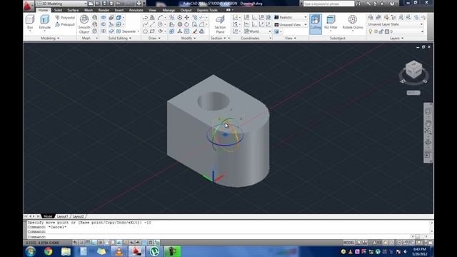
Task: Switch to the Layout2 tab
Action: click(x=78, y=216)
